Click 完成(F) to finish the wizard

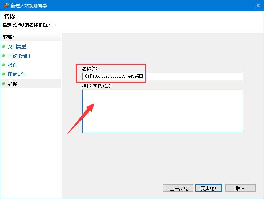pos(209,188)
